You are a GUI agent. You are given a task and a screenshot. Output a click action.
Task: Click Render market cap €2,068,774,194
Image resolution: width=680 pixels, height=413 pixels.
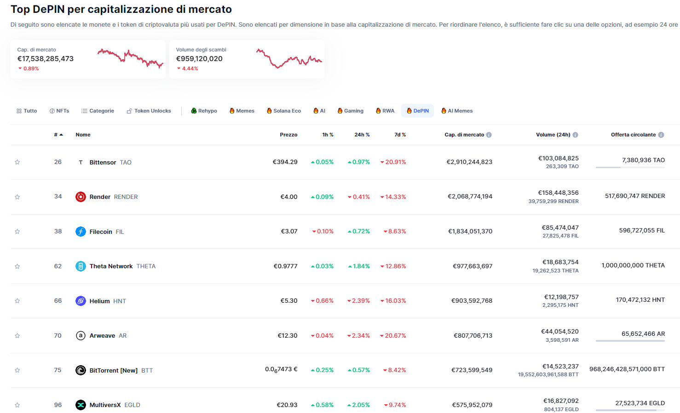(470, 197)
